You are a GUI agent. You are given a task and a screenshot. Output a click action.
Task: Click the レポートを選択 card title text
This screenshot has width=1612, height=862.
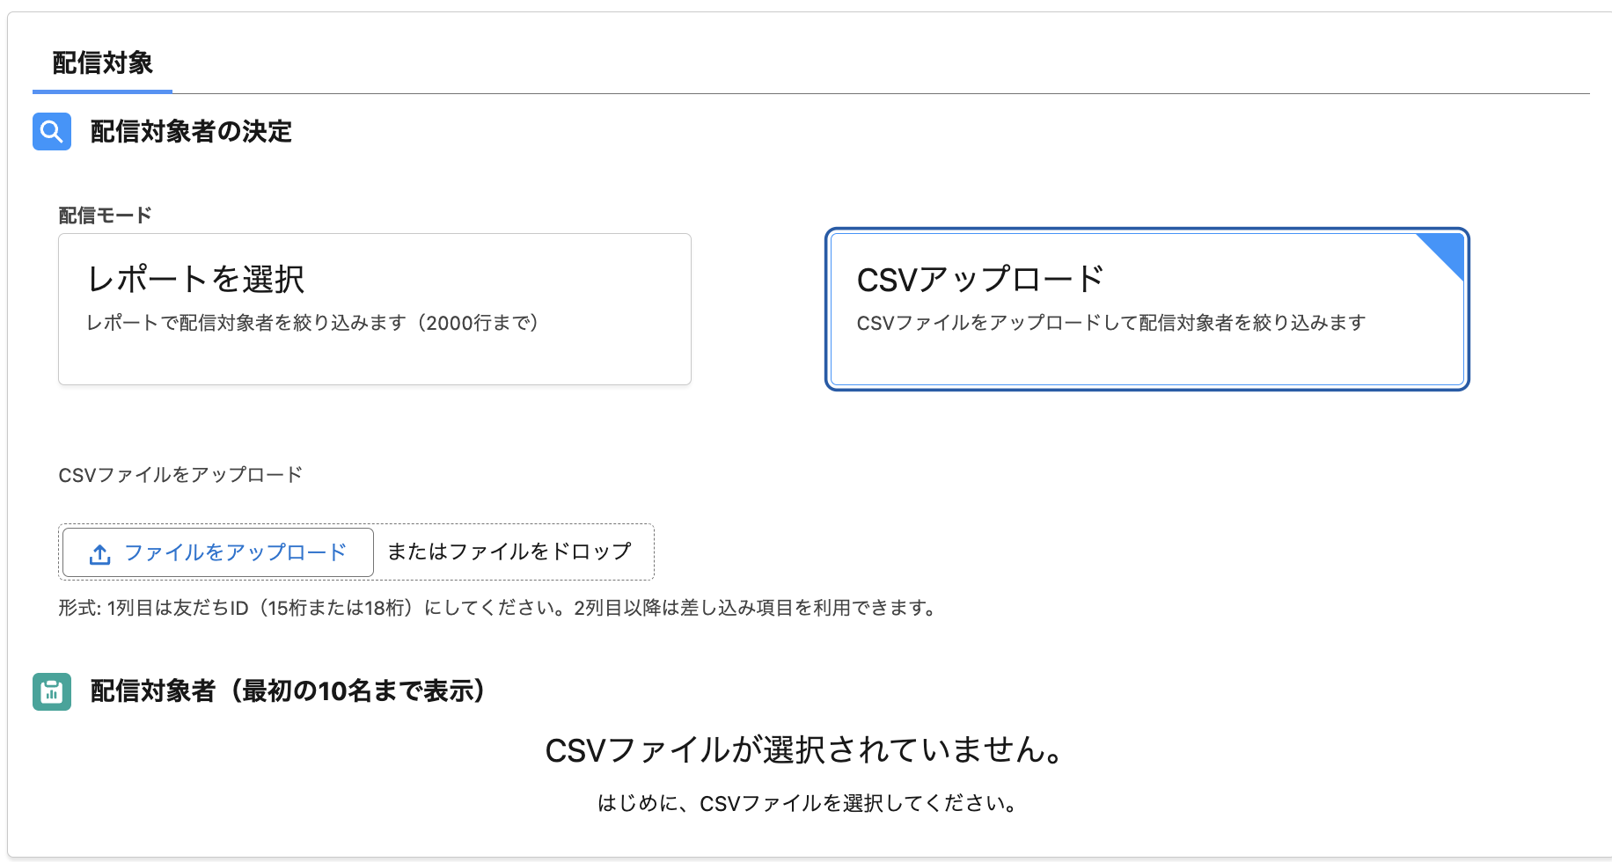[196, 280]
